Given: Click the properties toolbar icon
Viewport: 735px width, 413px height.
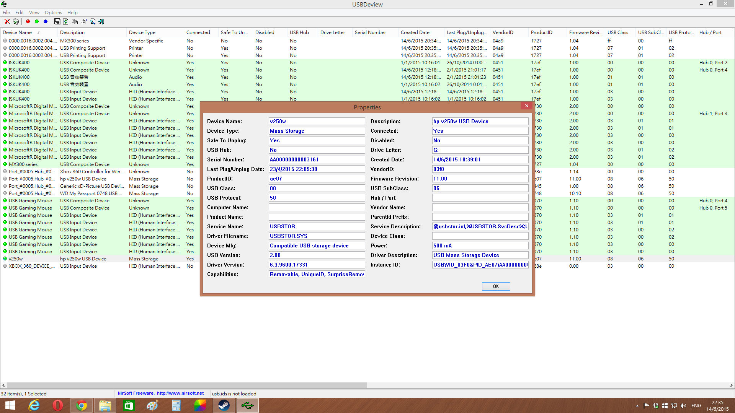Looking at the screenshot, I should point(83,21).
